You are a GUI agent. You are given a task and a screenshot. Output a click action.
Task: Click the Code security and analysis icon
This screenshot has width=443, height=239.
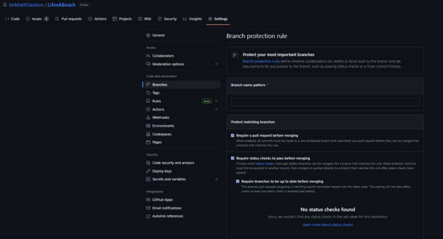(x=148, y=163)
